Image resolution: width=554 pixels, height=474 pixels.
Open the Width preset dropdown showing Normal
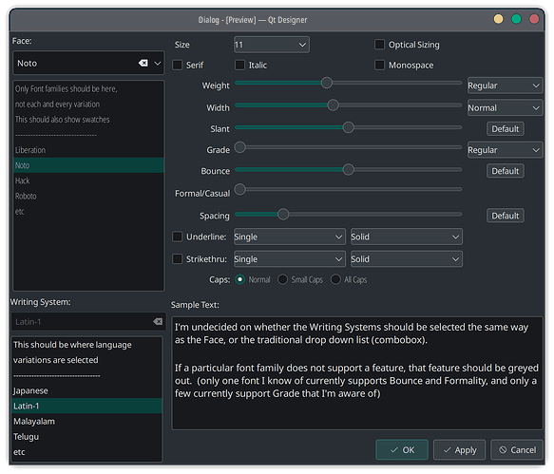(x=505, y=107)
